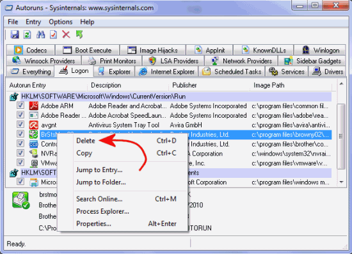Switch to the Winsock Providers tab
The width and height of the screenshot is (352, 254).
(44, 61)
